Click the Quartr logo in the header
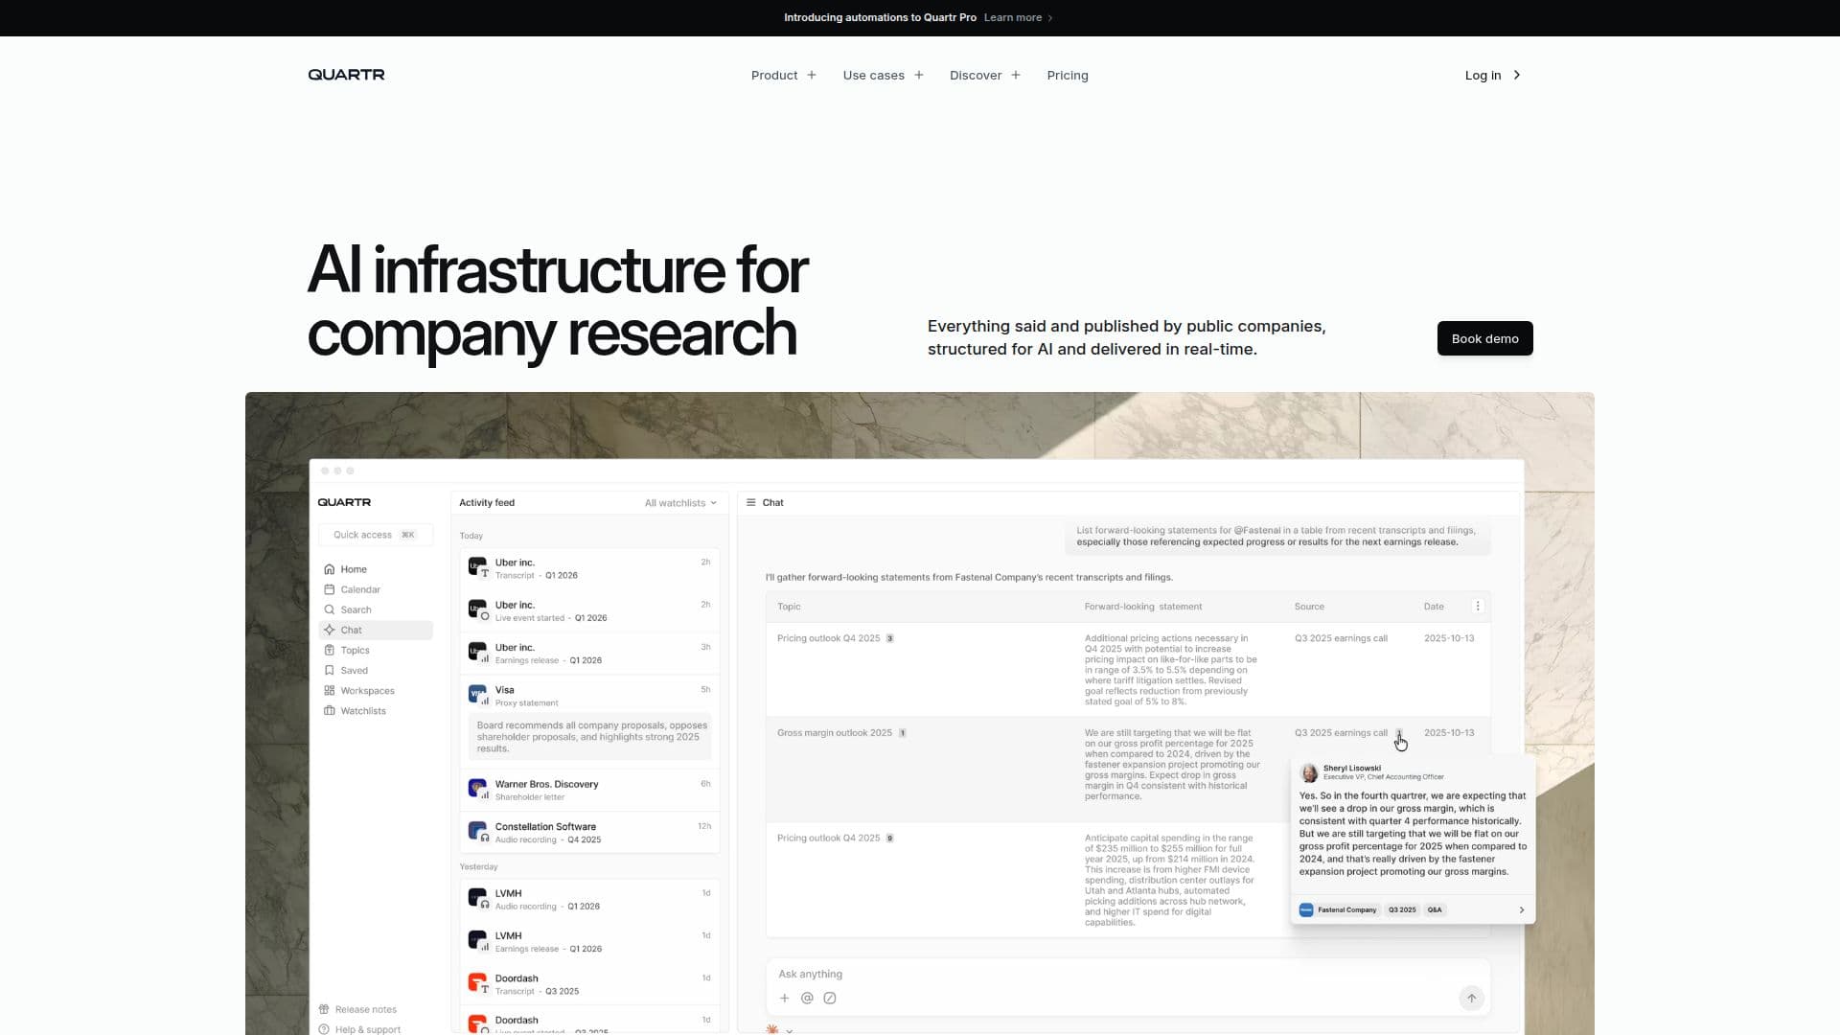Viewport: 1840px width, 1035px height. coord(346,75)
